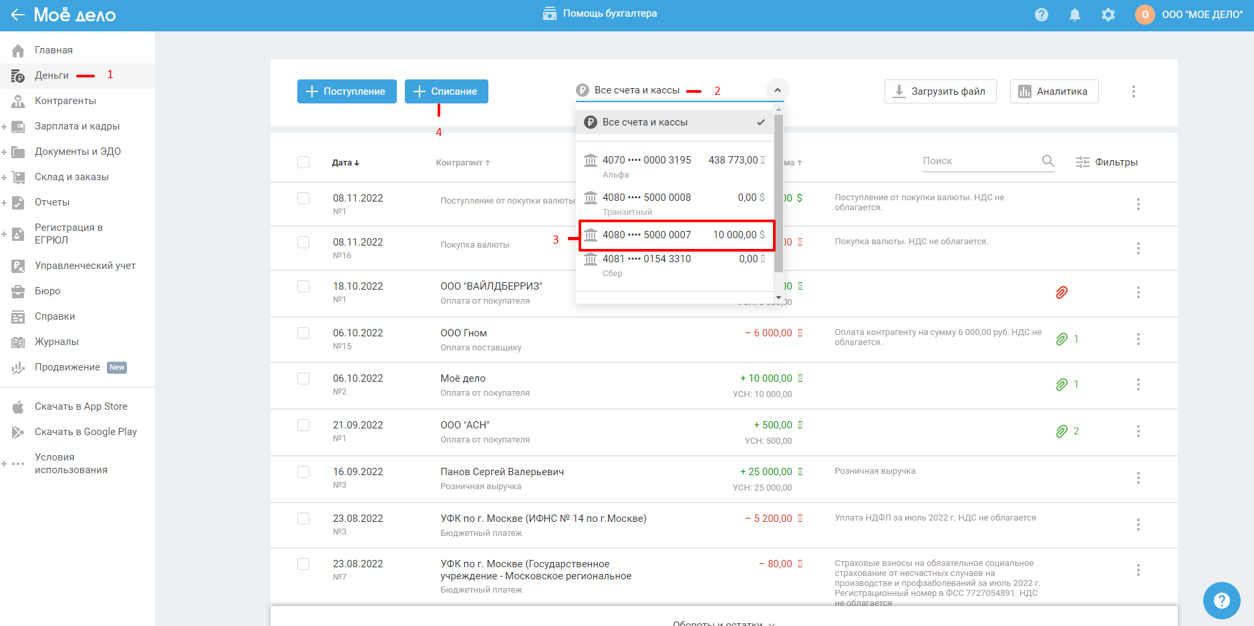Click green paperclip on ООО "АСН" row
Viewport: 1254px width, 626px height.
pos(1061,431)
